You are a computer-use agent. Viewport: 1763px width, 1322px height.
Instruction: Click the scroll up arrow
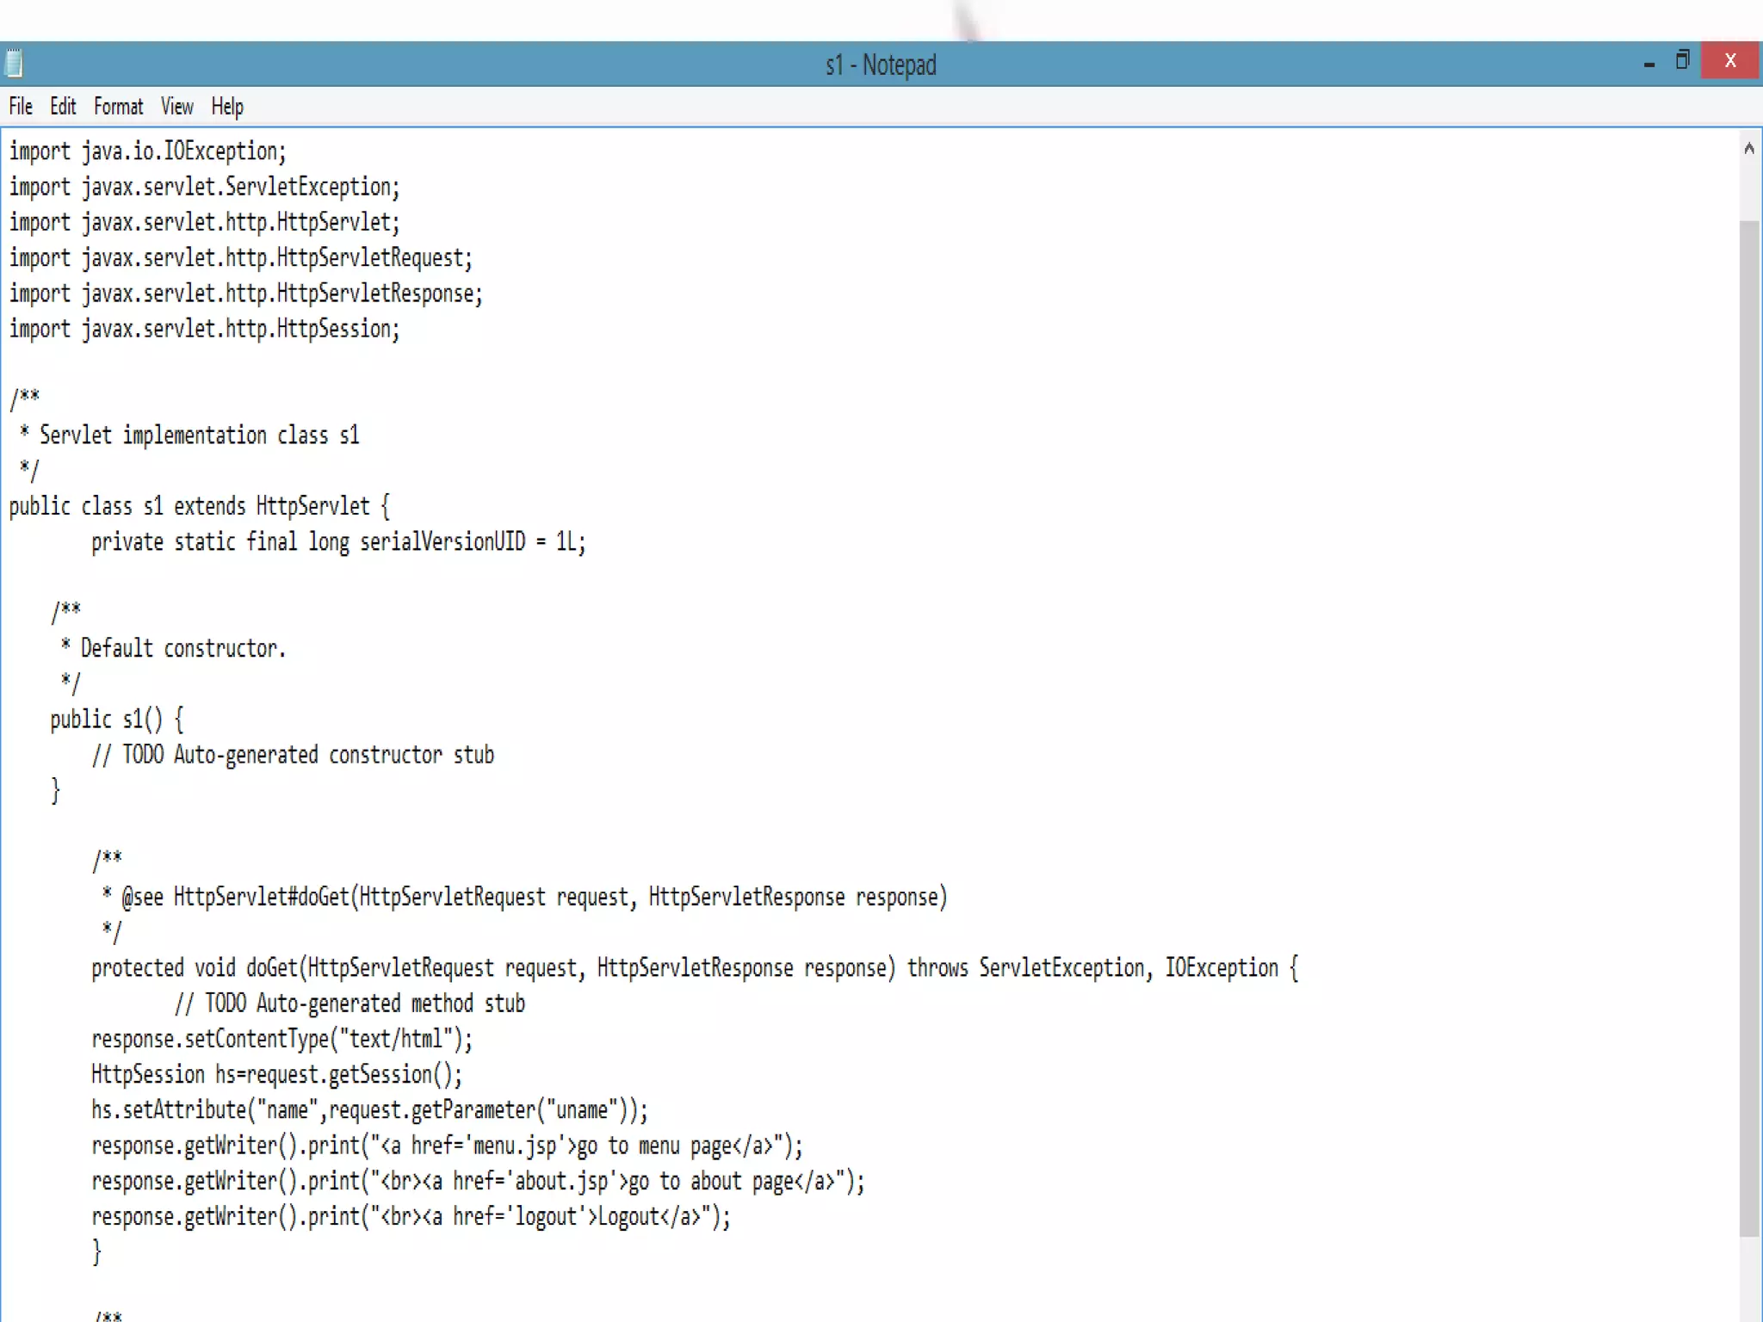pyautogui.click(x=1748, y=149)
